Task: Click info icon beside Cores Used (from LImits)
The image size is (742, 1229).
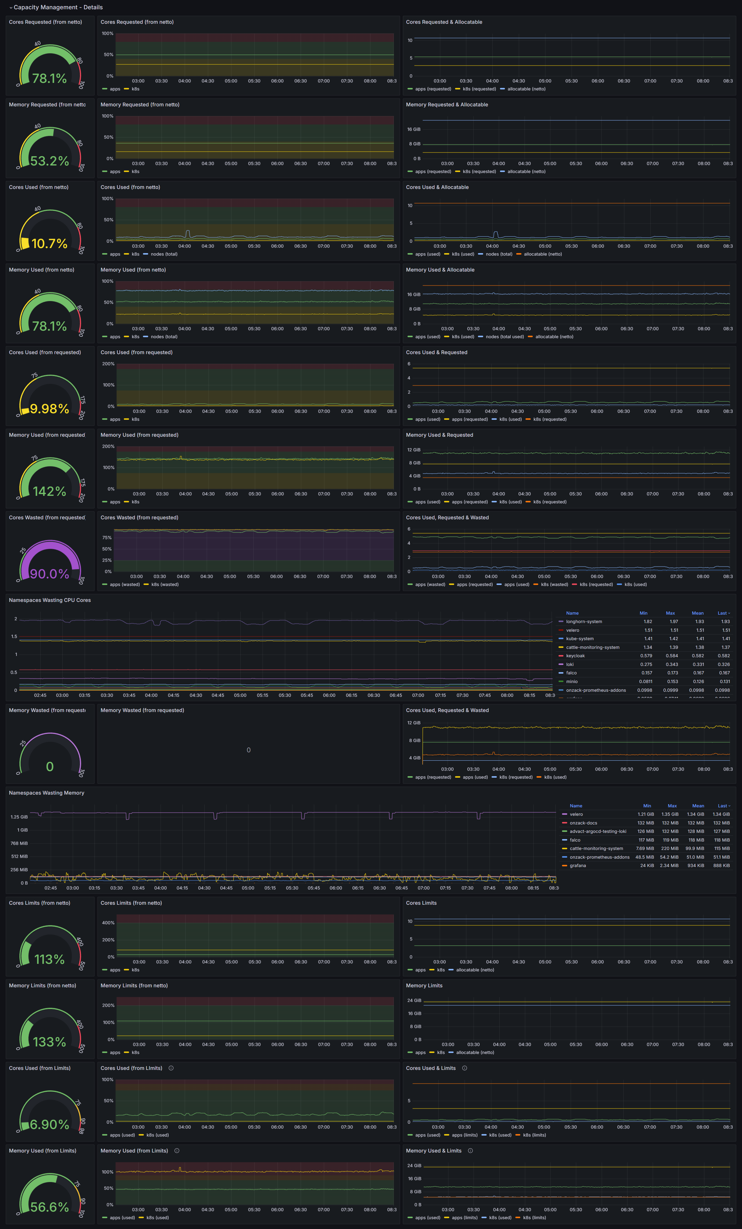Action: (171, 1068)
